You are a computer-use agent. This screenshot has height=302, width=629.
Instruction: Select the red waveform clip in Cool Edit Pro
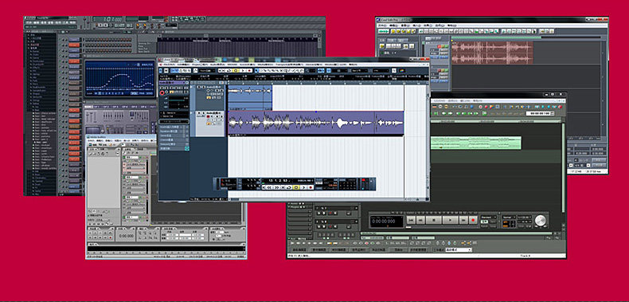click(492, 53)
